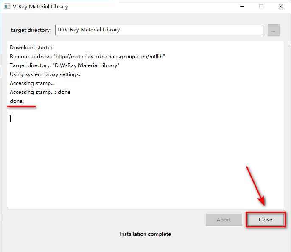Click the "Installation complete" status text
The height and width of the screenshot is (252, 291).
click(145, 234)
